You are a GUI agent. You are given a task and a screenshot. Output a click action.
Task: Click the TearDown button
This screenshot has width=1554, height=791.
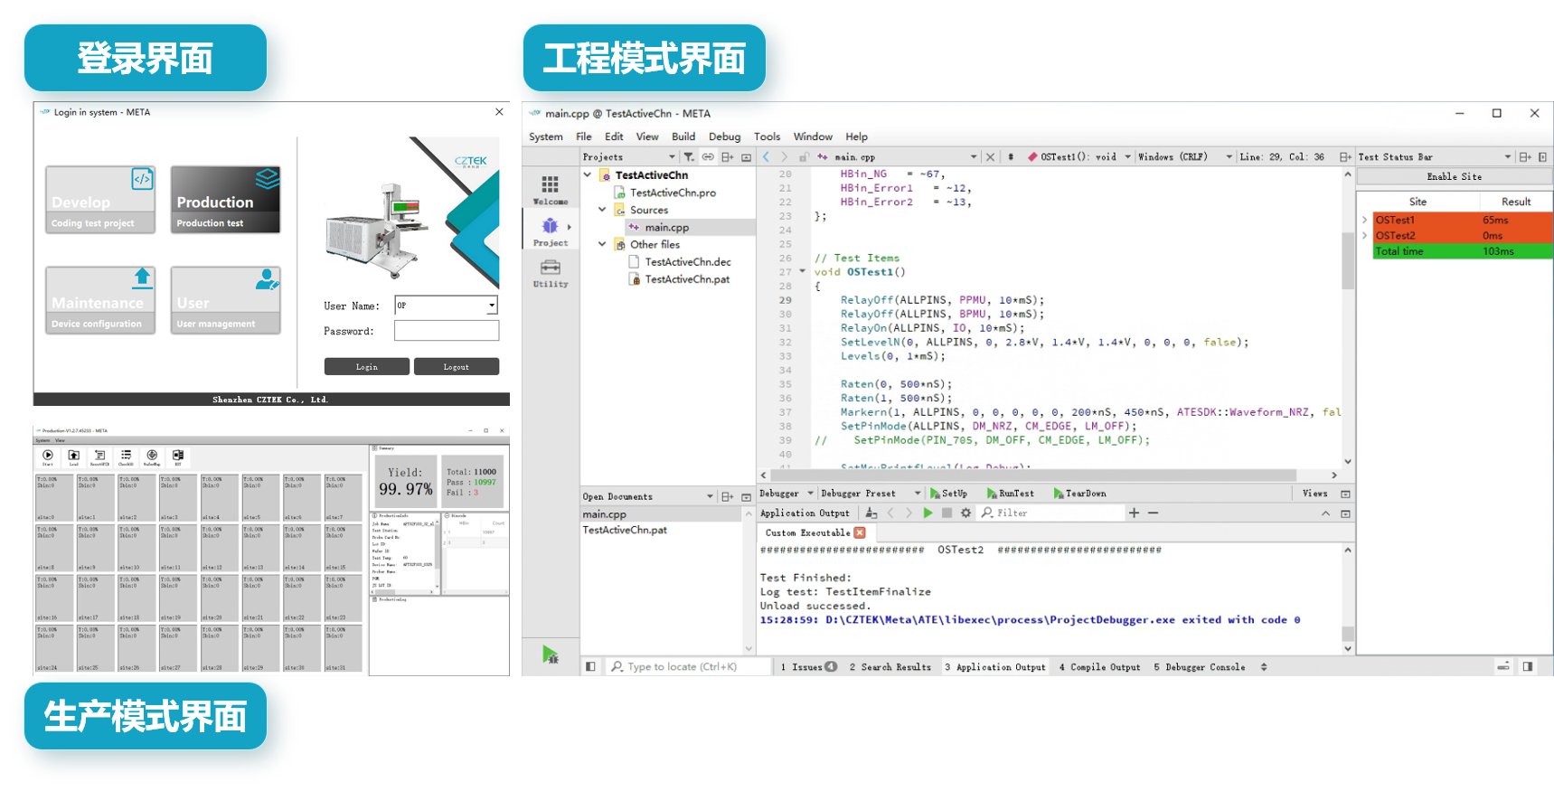pyautogui.click(x=1079, y=494)
